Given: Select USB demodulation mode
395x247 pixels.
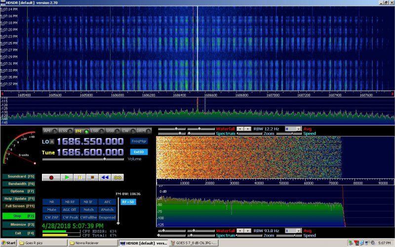Looking at the screenshot, I should point(110,131).
